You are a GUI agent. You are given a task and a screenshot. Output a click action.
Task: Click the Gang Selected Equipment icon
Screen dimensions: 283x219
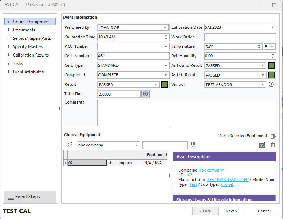(273, 136)
